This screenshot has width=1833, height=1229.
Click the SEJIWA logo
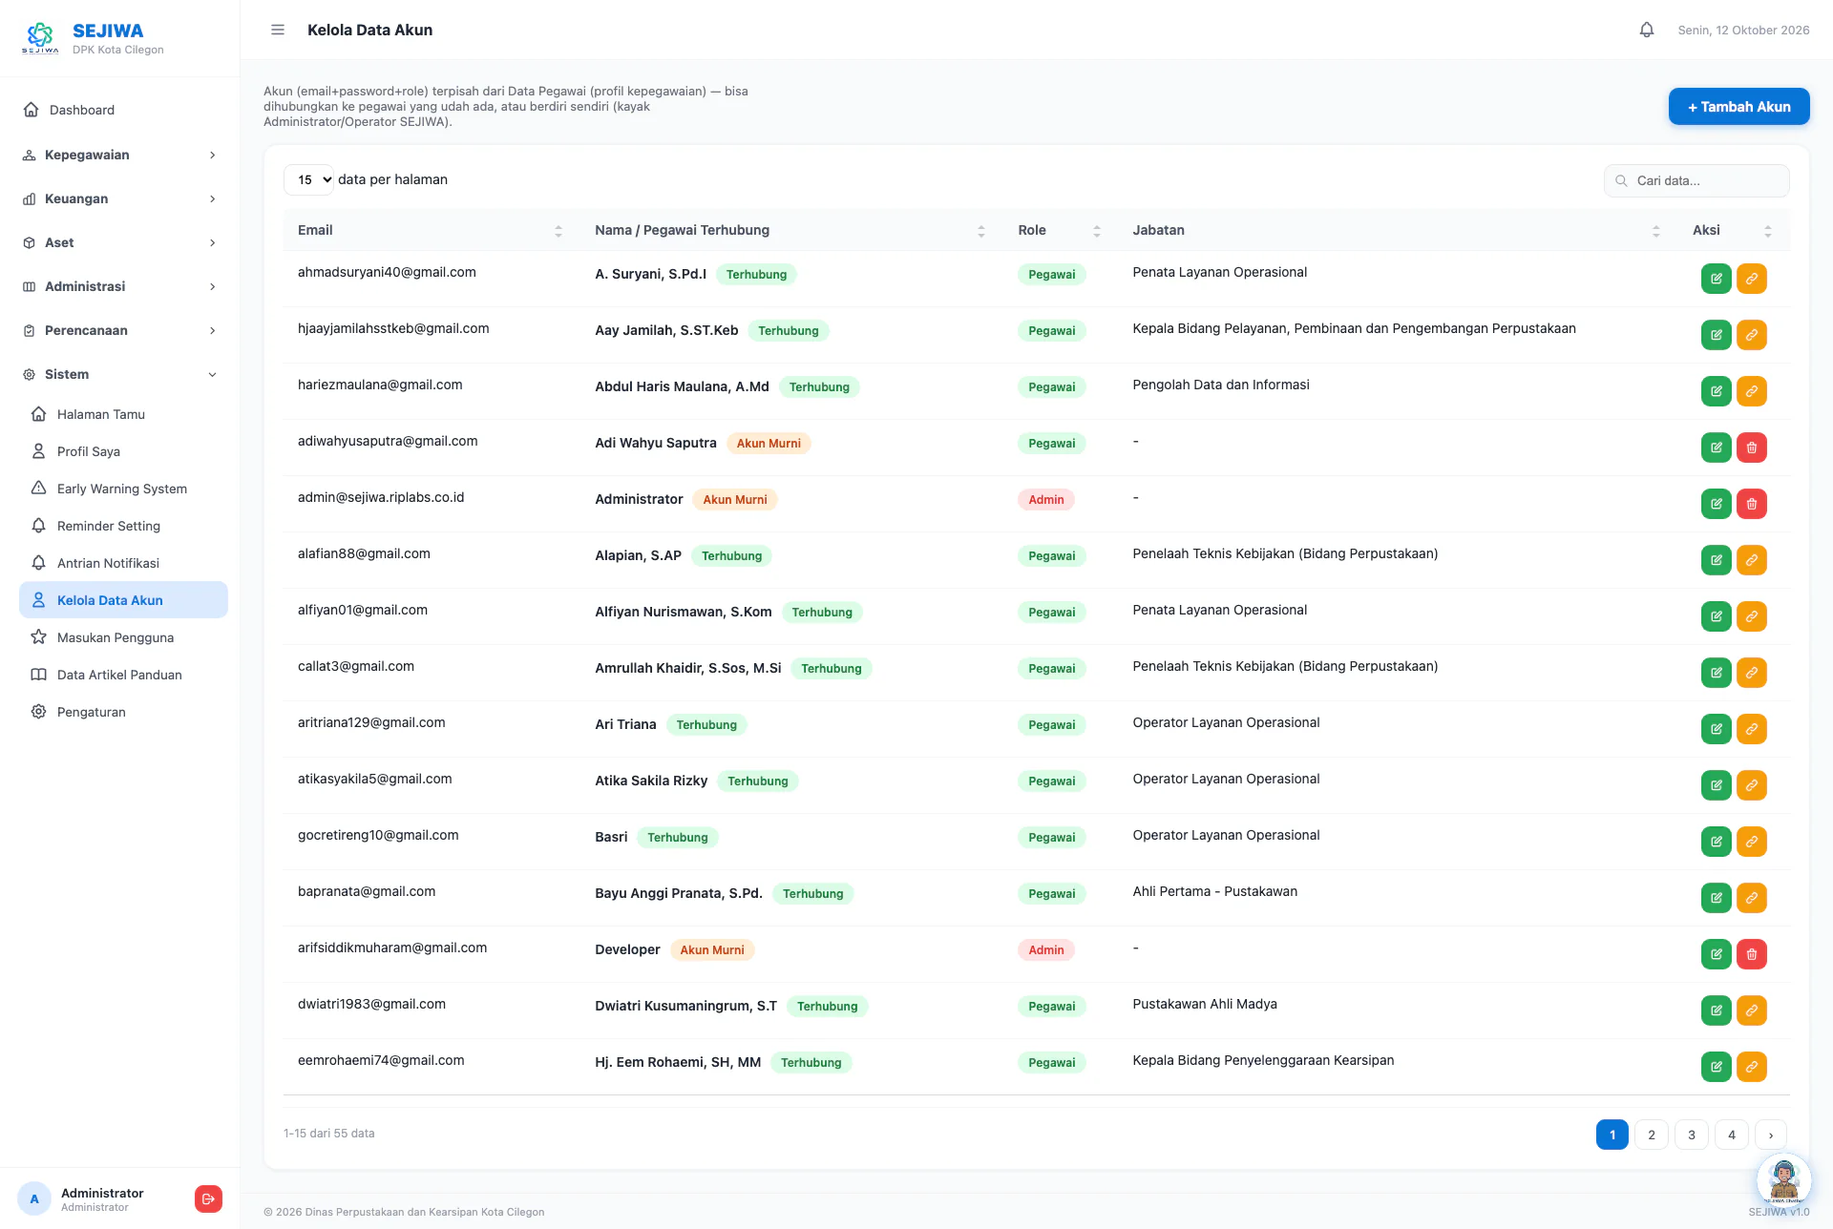40,38
